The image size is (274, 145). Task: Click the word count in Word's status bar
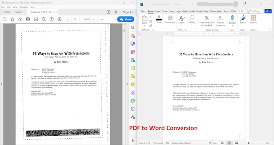158,143
